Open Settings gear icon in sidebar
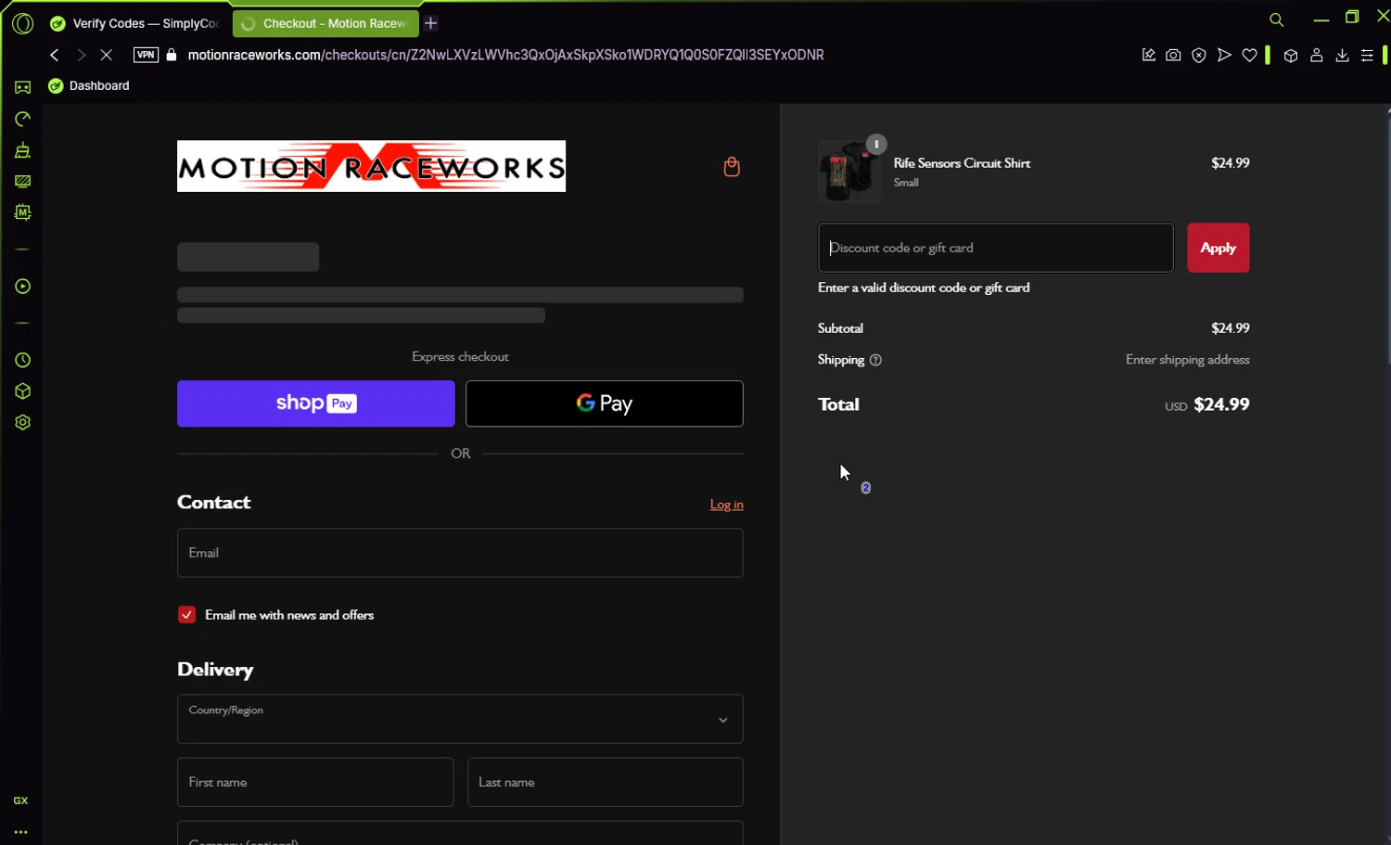Screen dimensions: 1391x845 pos(23,422)
